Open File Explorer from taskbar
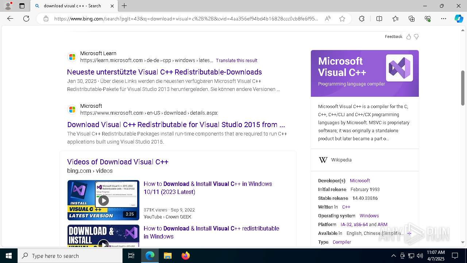 click(167, 256)
